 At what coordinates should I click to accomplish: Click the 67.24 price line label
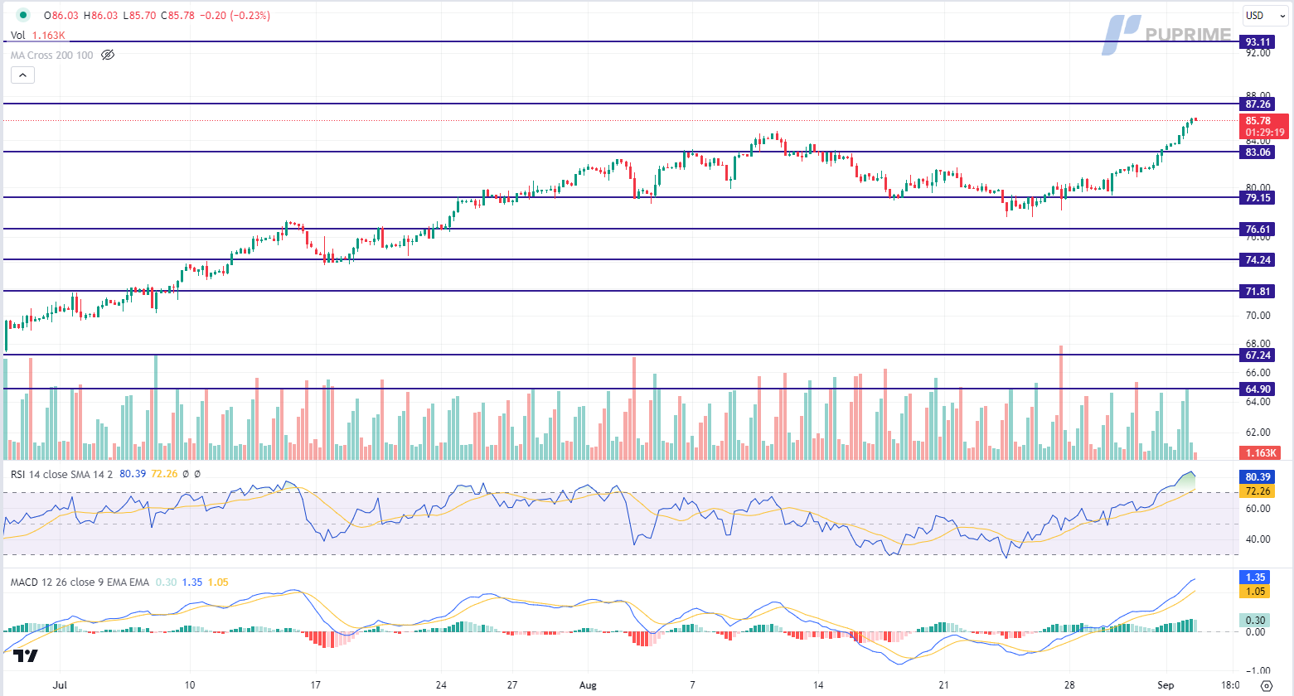pos(1258,355)
